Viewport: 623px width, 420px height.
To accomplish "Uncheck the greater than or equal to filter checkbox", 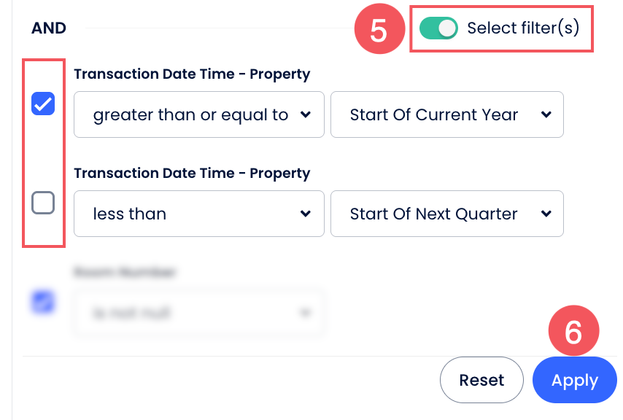I will [43, 104].
